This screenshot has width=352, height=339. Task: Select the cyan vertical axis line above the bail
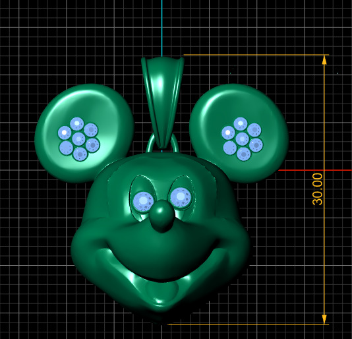tap(161, 28)
